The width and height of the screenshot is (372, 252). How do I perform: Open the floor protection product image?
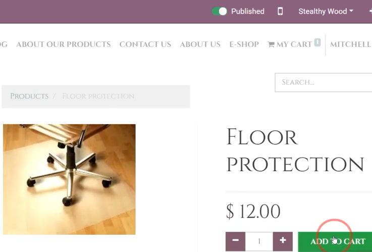pos(69,179)
